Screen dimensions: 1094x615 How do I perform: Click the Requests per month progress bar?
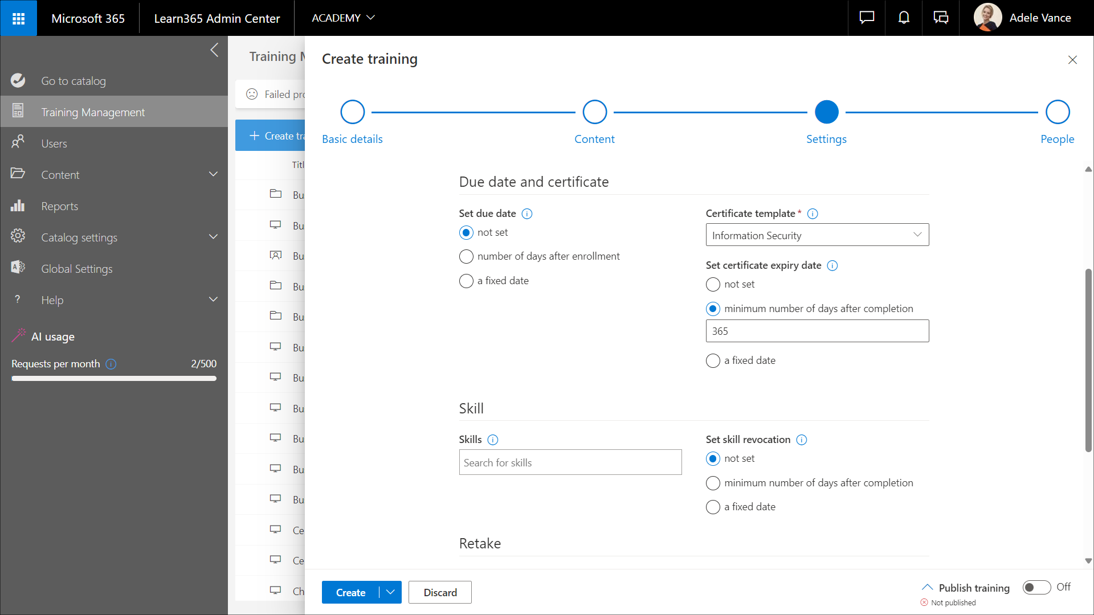point(114,378)
